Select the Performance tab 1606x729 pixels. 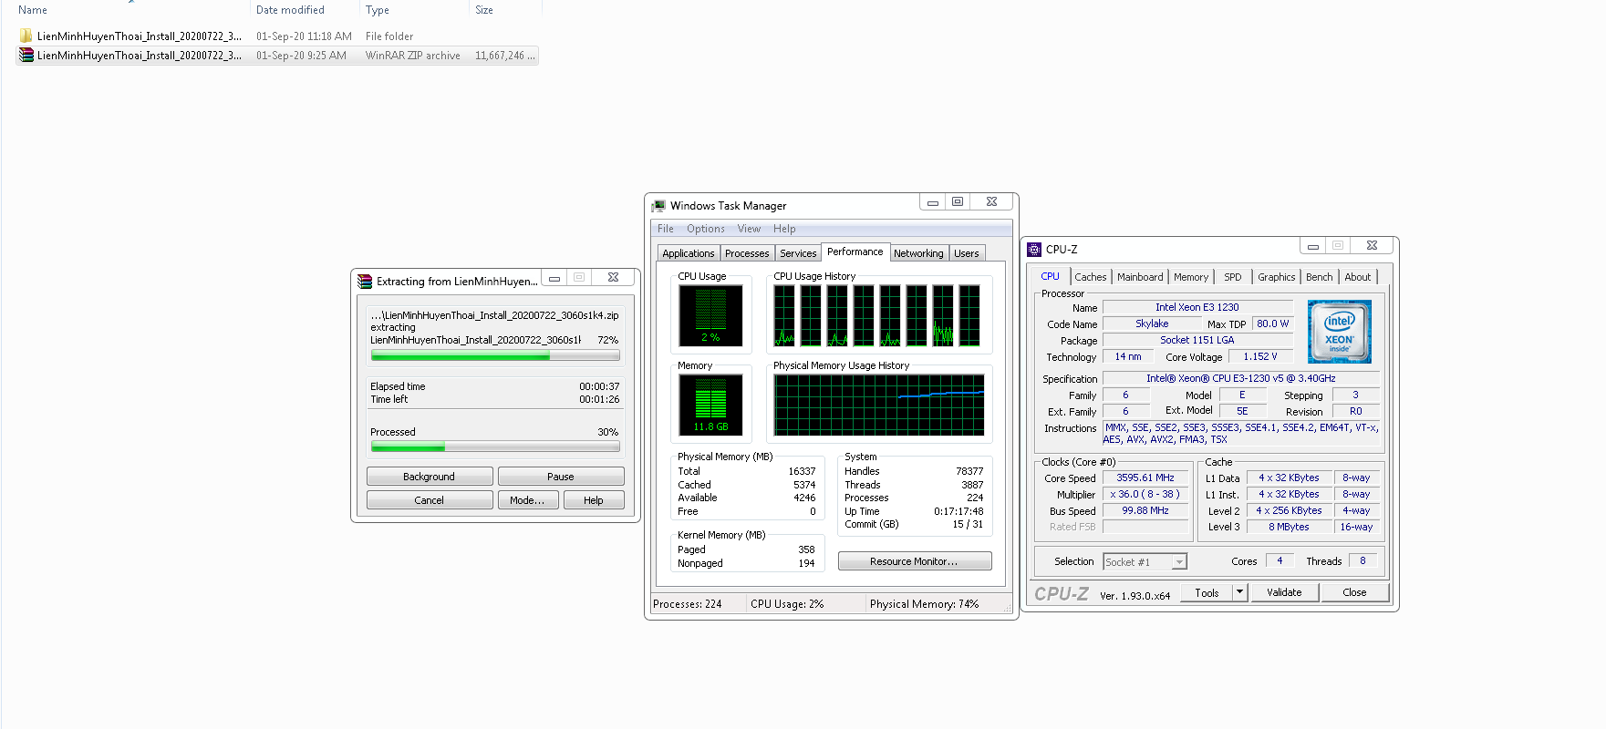click(855, 252)
